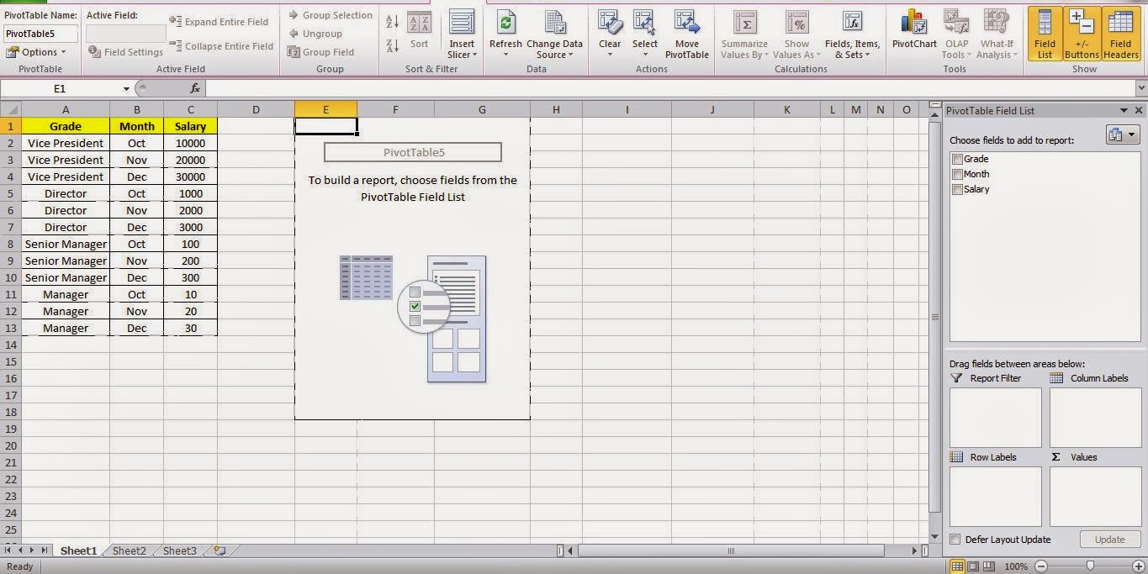Open Change Data Source tool
Viewport: 1148px width, 574px height.
pos(554,34)
